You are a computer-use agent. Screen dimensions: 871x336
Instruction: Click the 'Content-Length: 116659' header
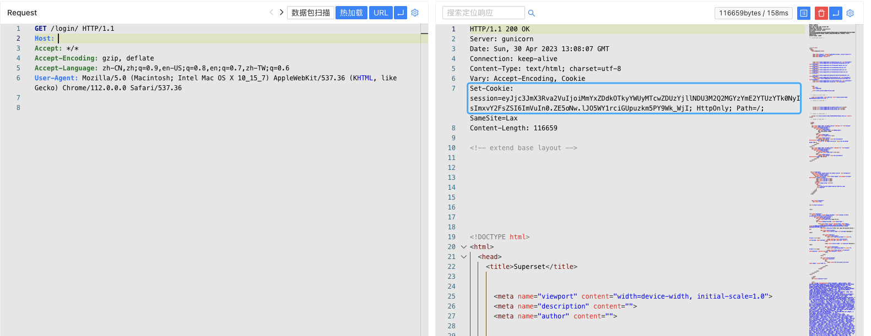point(513,128)
